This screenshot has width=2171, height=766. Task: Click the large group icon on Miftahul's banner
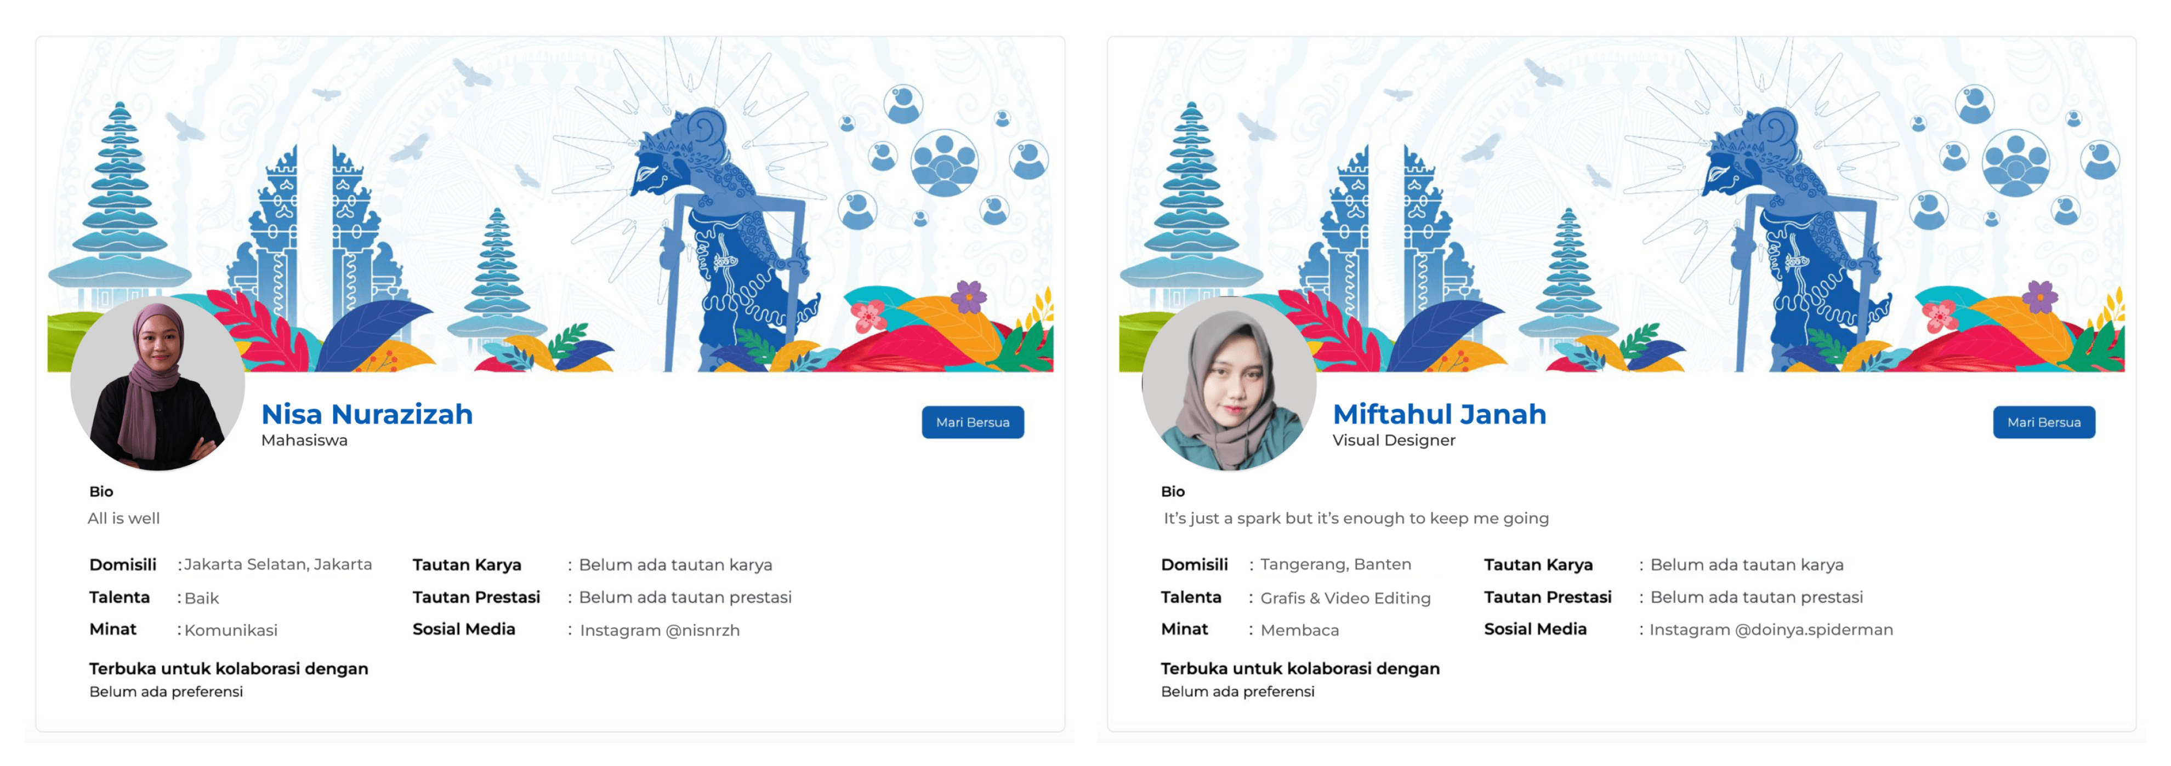tap(2016, 163)
